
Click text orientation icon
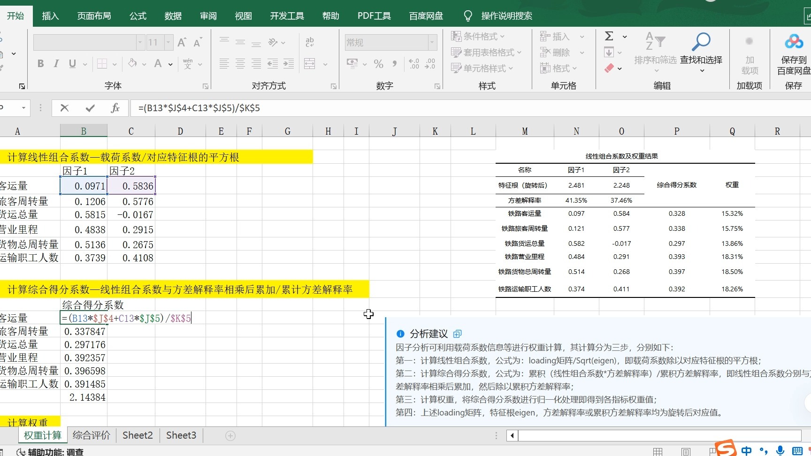click(x=273, y=42)
